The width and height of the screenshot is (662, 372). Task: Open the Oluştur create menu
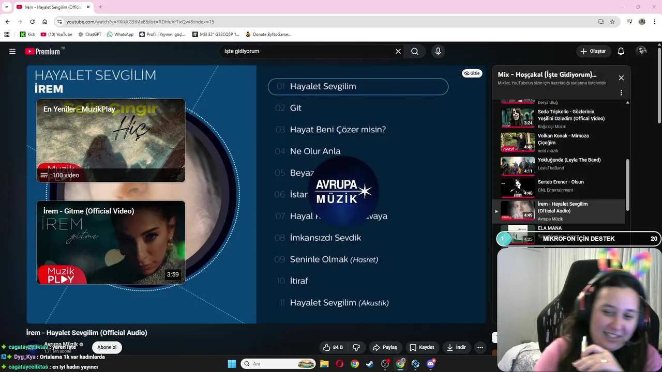(593, 51)
